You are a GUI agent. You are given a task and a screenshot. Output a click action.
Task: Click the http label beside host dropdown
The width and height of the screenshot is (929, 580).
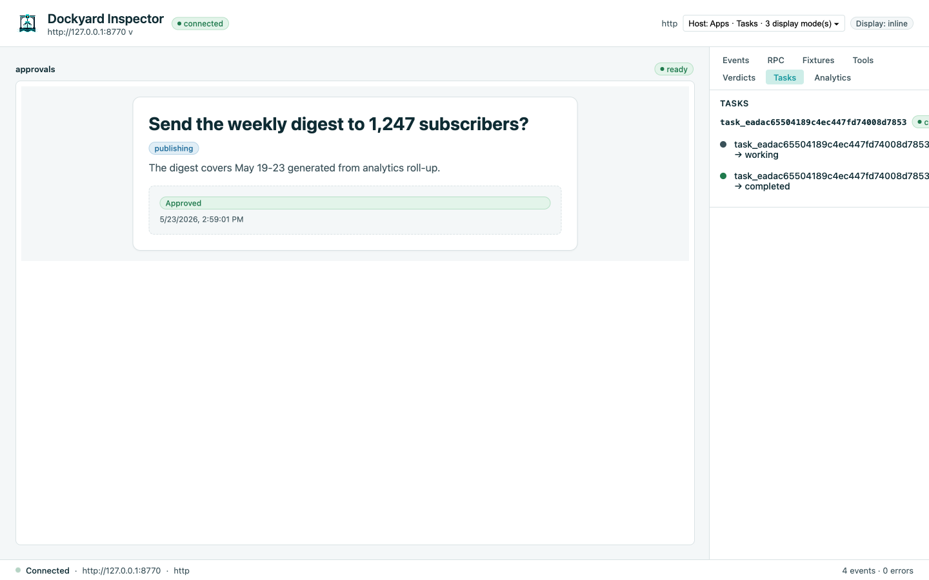(x=669, y=23)
